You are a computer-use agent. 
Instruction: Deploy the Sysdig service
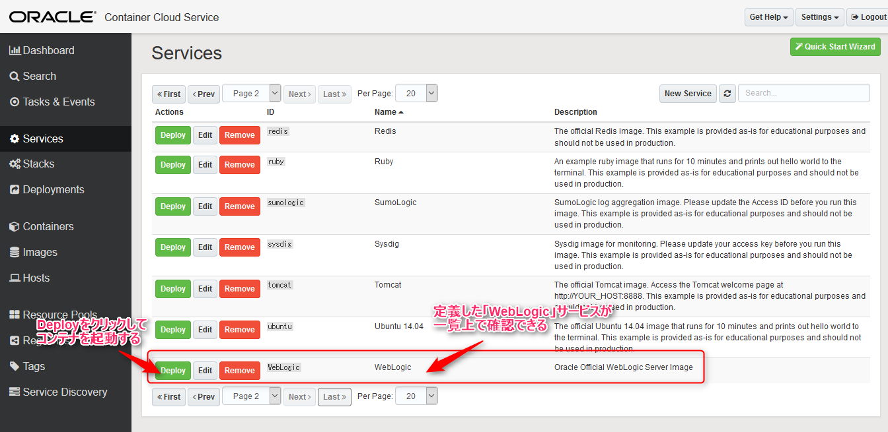coord(173,247)
